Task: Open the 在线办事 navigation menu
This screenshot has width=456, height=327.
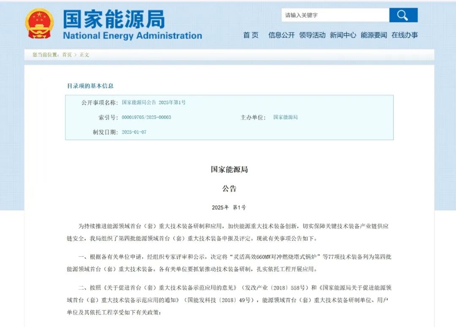Action: point(404,35)
